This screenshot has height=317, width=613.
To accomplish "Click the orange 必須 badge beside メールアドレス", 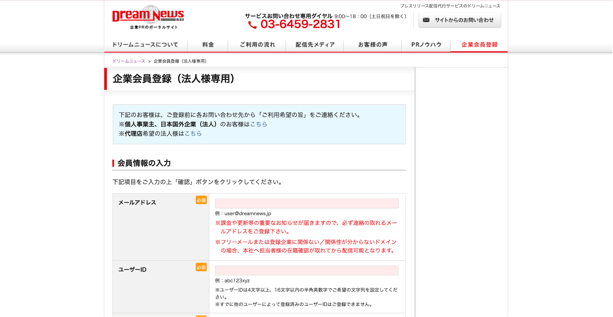I will click(x=201, y=200).
